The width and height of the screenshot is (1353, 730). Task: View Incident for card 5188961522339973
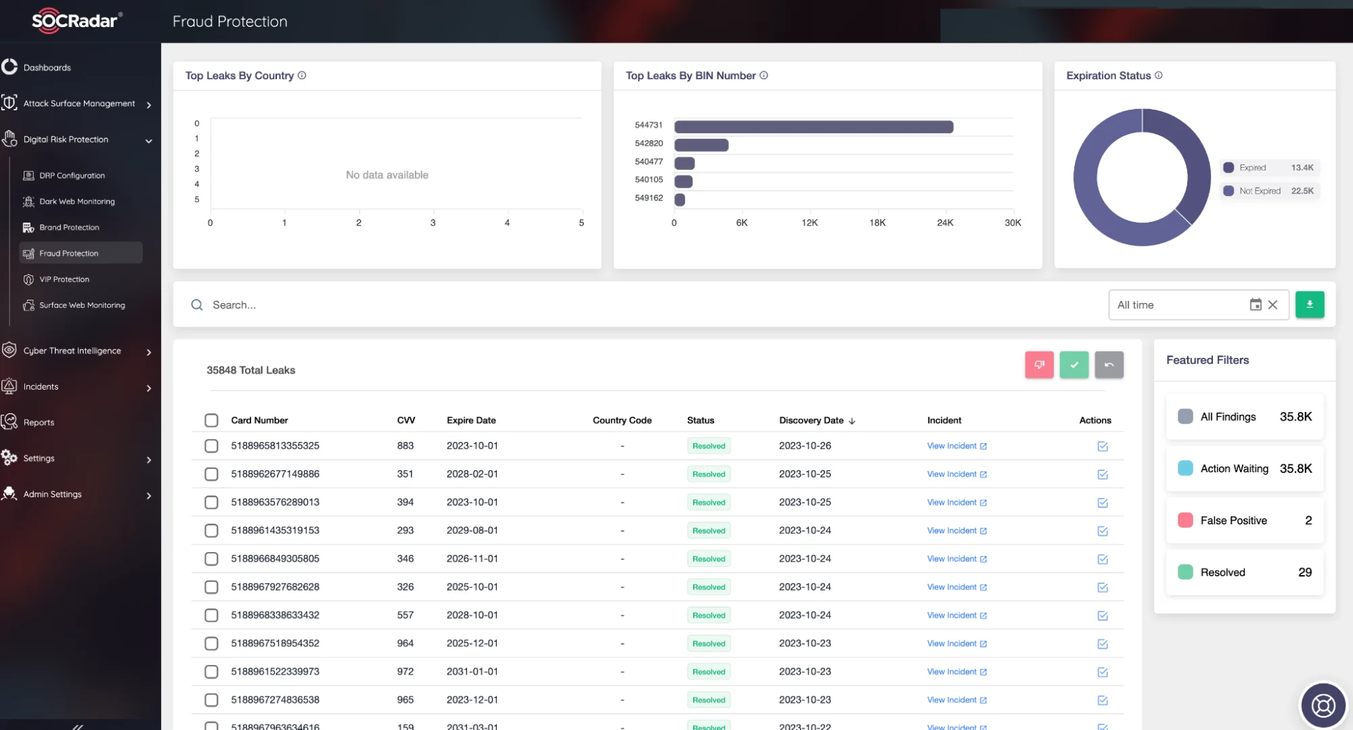pos(956,672)
